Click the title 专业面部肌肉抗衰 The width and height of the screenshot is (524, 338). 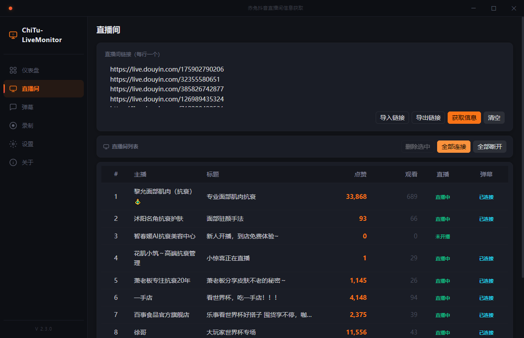(231, 197)
